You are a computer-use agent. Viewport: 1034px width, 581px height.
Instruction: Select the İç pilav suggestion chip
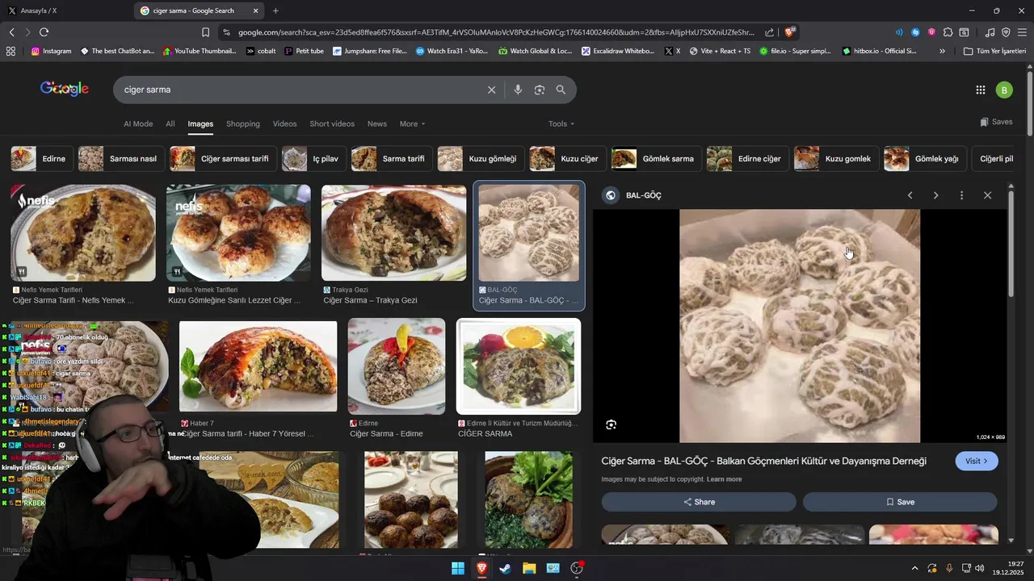314,159
